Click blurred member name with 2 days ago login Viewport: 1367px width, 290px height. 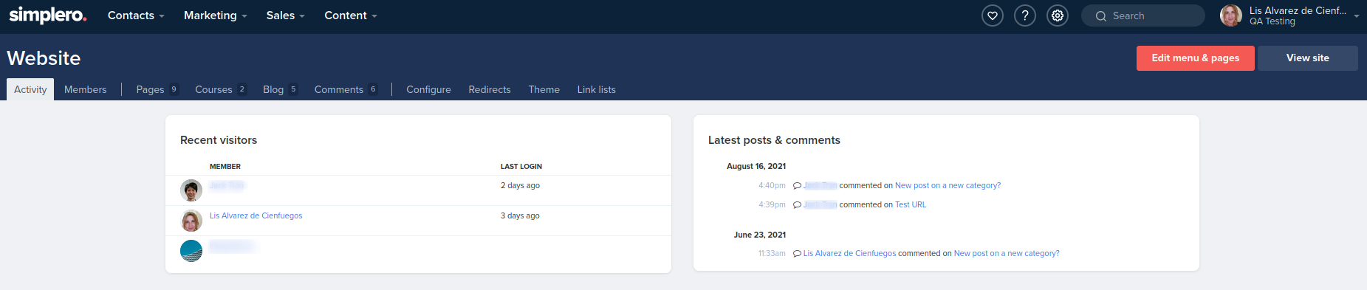coord(227,185)
